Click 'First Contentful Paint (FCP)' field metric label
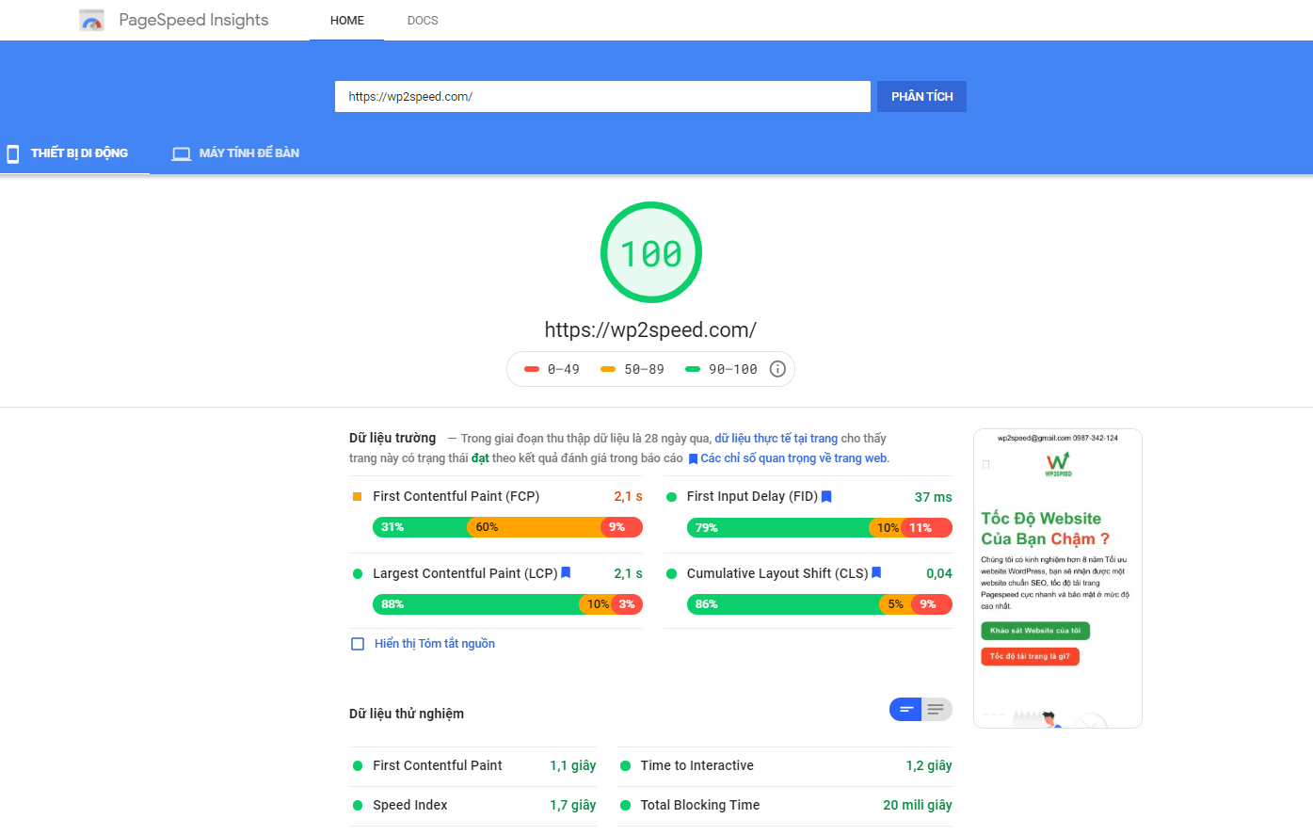 [456, 496]
